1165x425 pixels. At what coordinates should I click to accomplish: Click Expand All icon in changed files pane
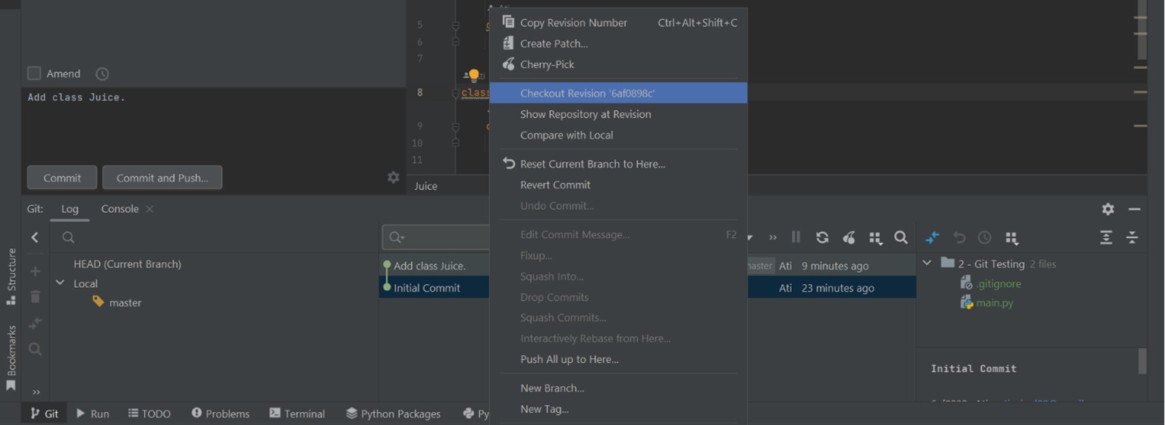click(x=1106, y=238)
